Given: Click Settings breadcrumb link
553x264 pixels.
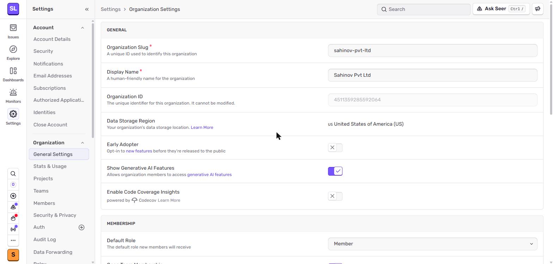Looking at the screenshot, I should [111, 9].
